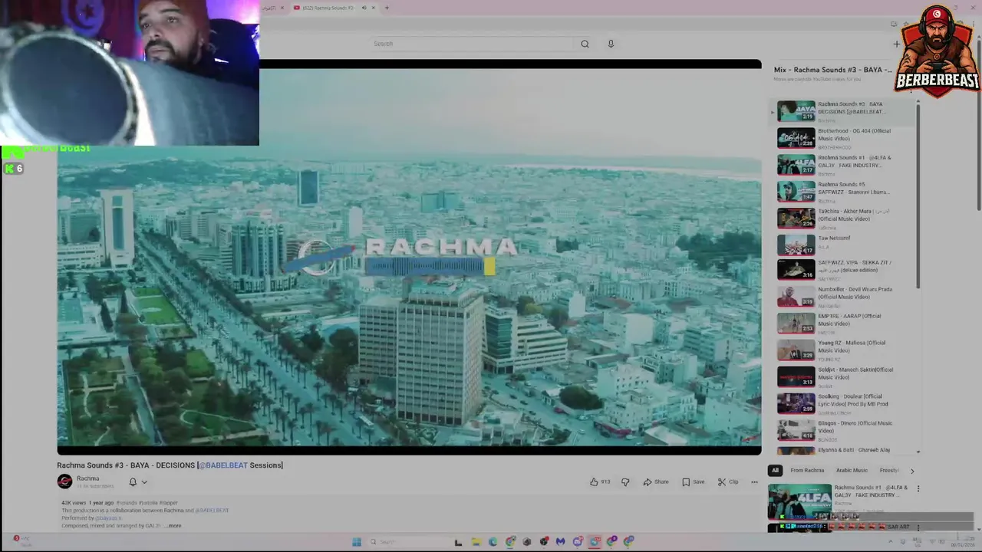
Task: Click the Create plus icon in YouTube header
Action: (896, 44)
